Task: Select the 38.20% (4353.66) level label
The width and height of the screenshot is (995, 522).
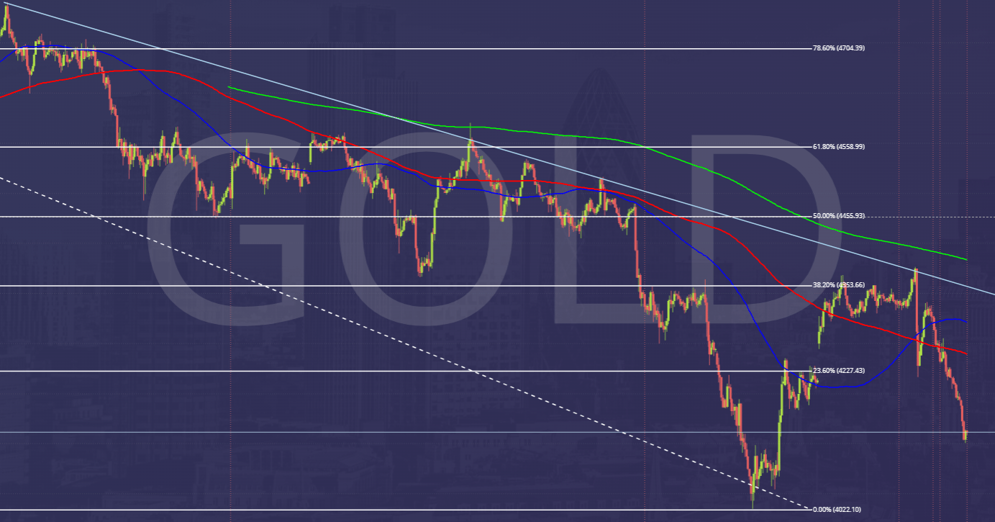Action: click(839, 285)
